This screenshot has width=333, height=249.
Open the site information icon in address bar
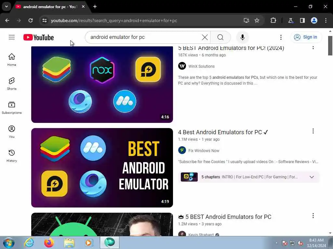(44, 20)
